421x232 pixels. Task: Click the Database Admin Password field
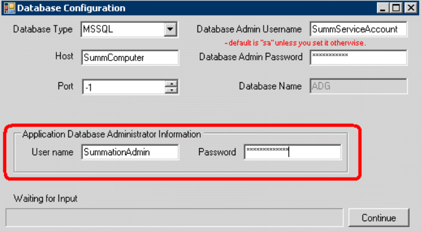tap(358, 57)
